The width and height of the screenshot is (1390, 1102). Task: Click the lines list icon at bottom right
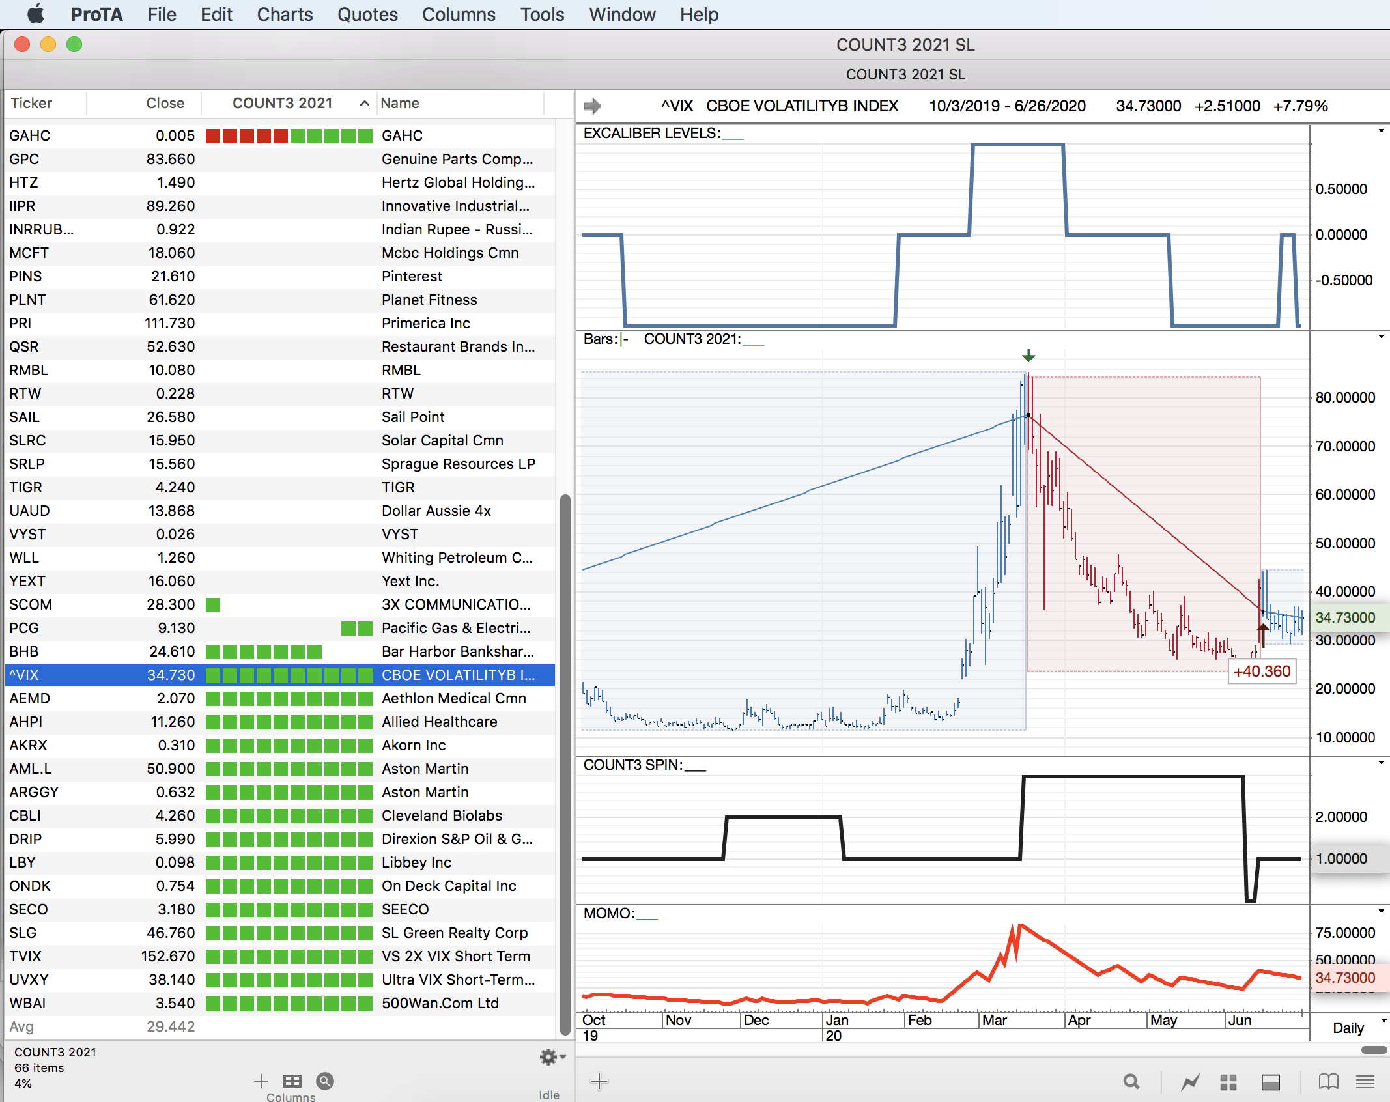(1365, 1082)
